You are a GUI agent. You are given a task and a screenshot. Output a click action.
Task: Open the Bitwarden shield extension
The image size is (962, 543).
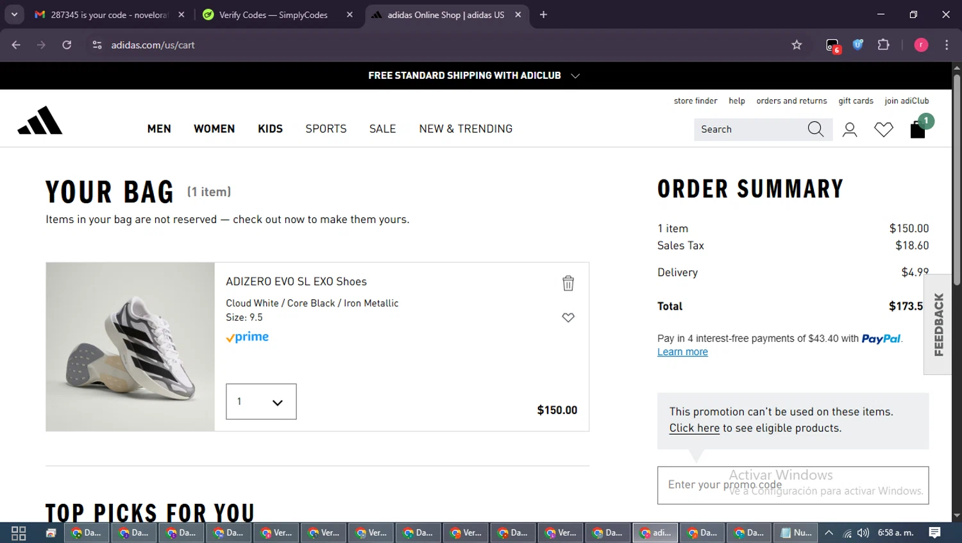[858, 45]
